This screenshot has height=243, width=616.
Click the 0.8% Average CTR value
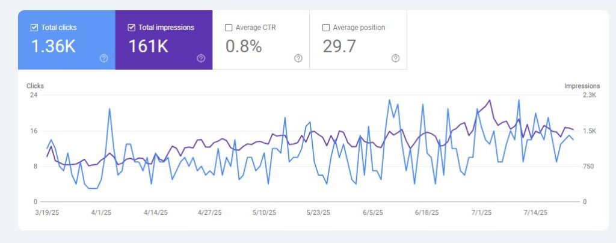coord(244,46)
